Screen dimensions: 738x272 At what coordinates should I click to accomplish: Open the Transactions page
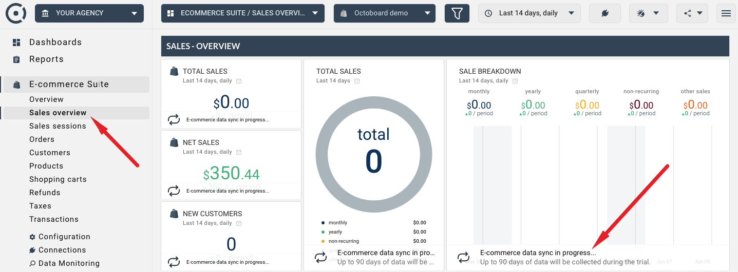coord(54,219)
